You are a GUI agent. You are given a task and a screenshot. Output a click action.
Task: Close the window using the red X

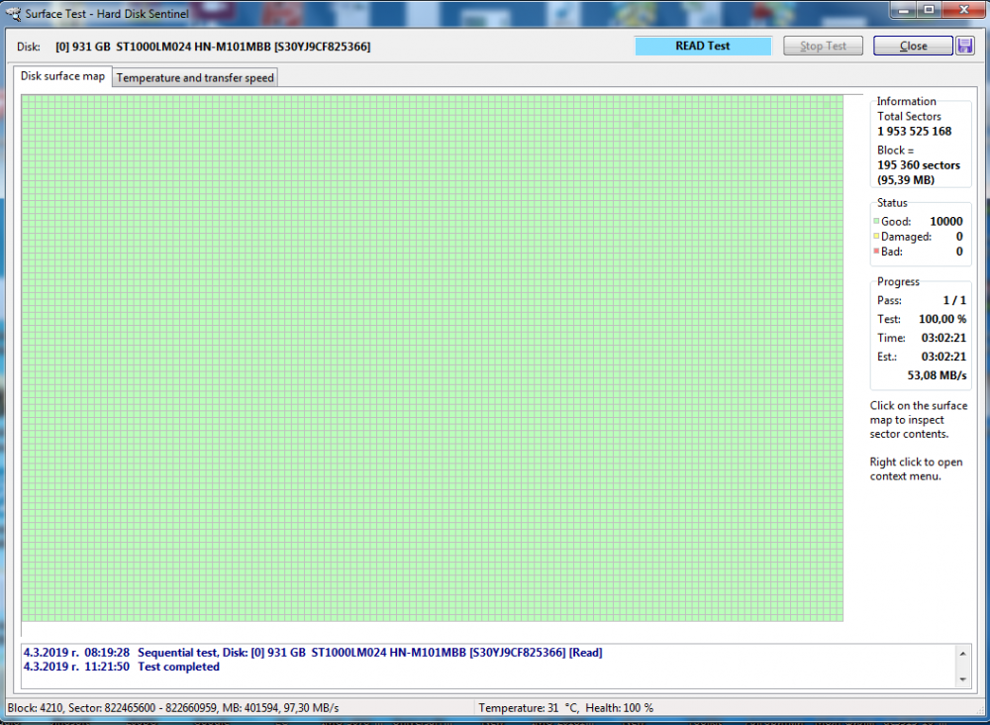(x=961, y=10)
